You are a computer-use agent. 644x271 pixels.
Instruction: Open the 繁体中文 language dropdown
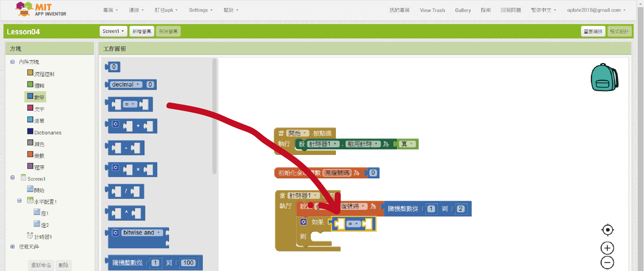click(x=543, y=10)
